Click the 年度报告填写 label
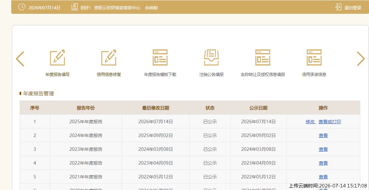The image size is (369, 190). [57, 75]
